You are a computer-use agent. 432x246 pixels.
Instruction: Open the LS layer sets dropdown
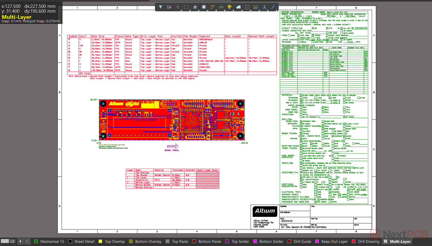tap(12, 241)
